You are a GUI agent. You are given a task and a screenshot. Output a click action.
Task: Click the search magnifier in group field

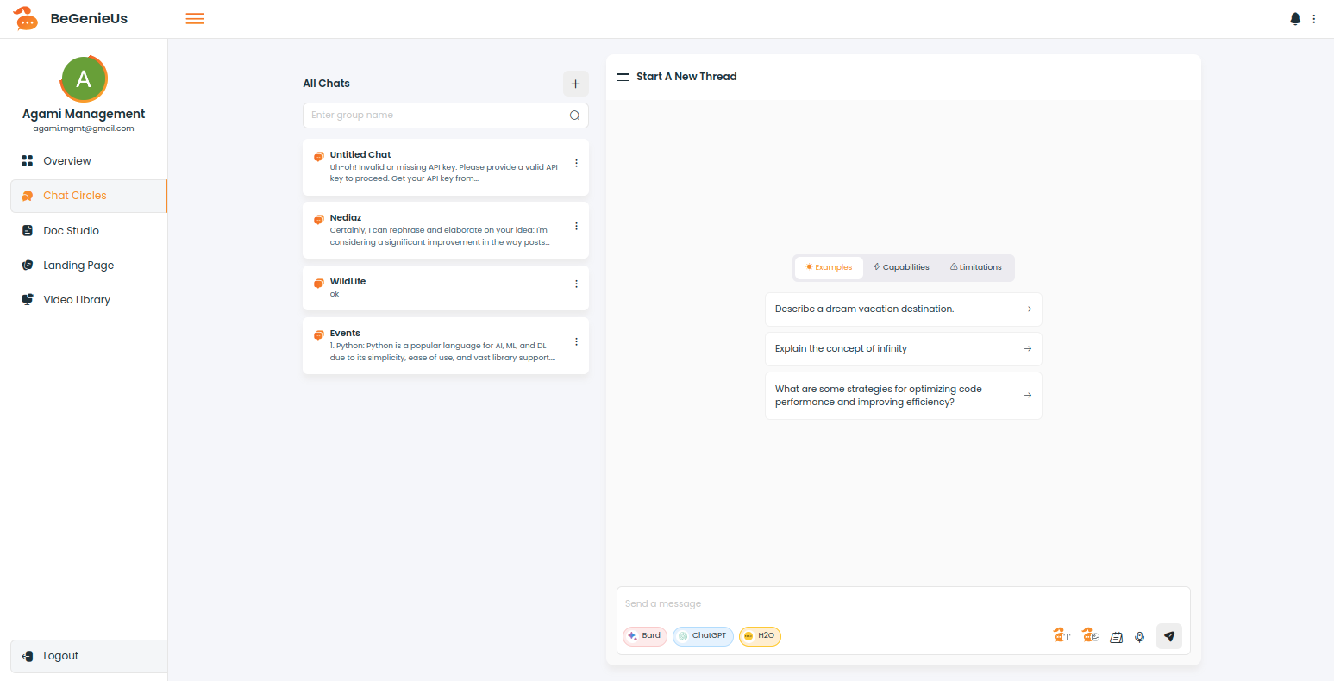574,116
